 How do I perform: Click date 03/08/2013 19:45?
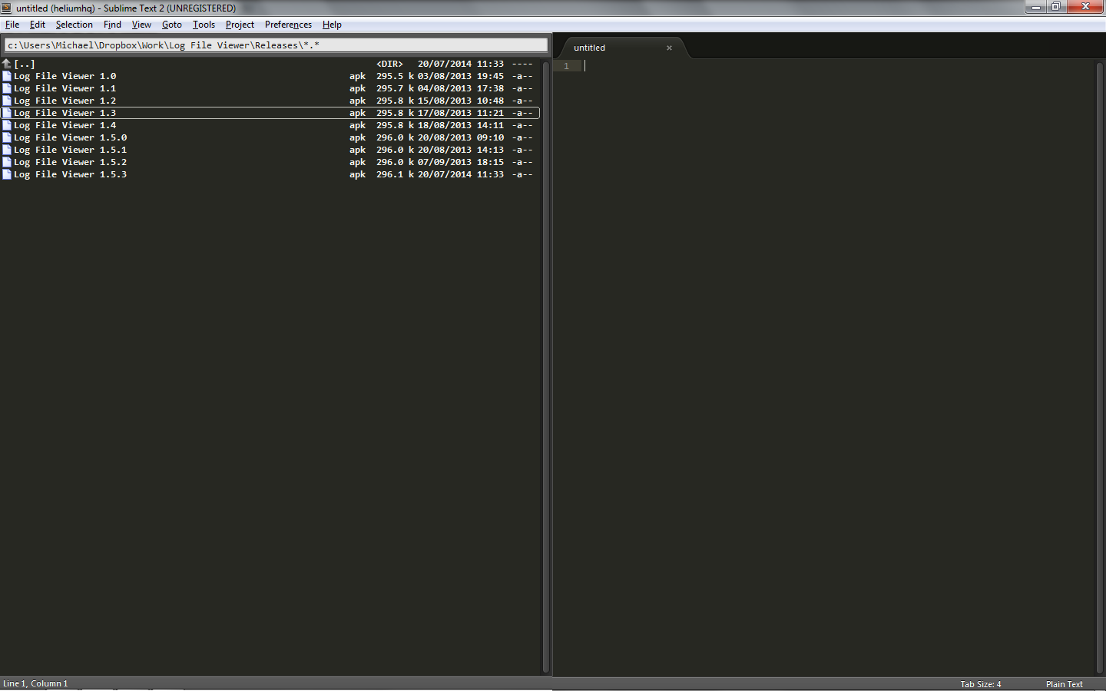(x=461, y=76)
